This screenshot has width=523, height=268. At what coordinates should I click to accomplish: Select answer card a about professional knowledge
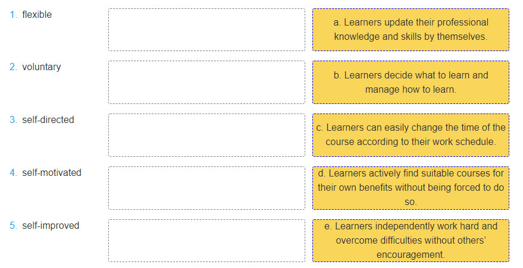(x=411, y=30)
